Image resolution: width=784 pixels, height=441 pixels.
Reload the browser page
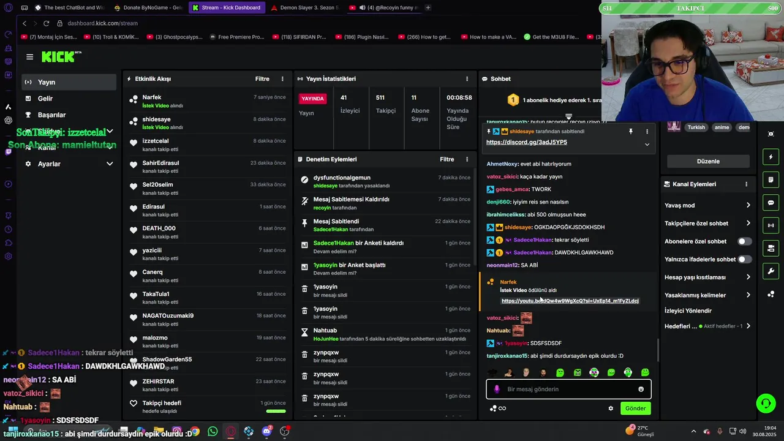pyautogui.click(x=46, y=23)
